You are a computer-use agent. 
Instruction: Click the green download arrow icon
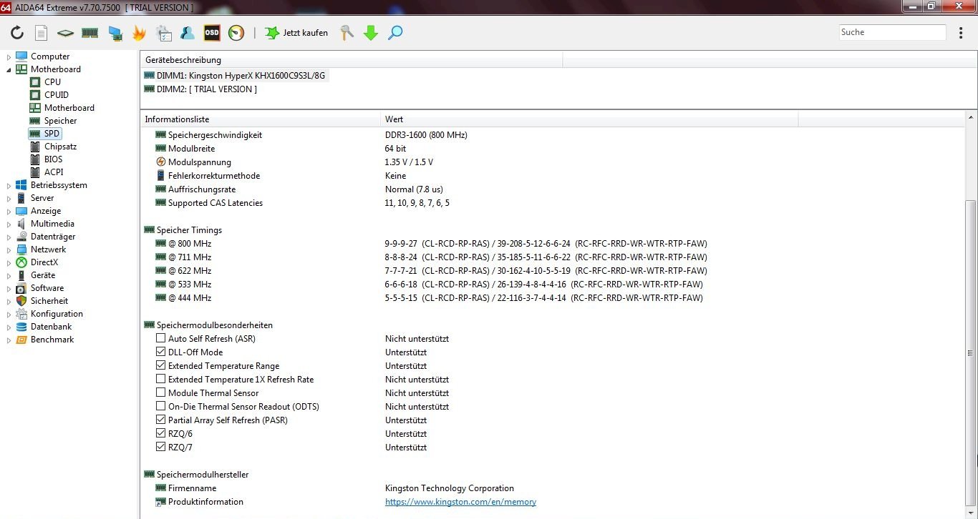371,33
